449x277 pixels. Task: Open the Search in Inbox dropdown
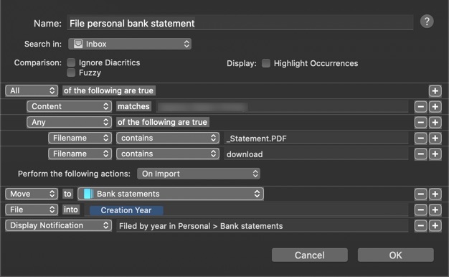pos(130,44)
